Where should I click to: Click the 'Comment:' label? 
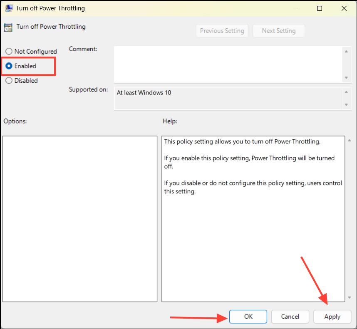(83, 49)
